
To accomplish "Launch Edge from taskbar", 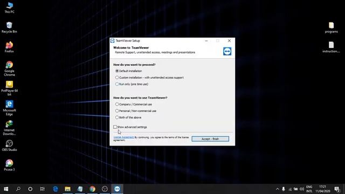I will pyautogui.click(x=56, y=189).
